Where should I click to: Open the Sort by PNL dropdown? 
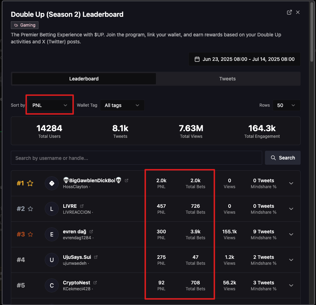50,105
